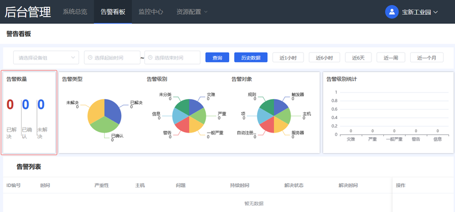Click 信息 axis label in bar chart
455x212 pixels.
click(x=437, y=139)
